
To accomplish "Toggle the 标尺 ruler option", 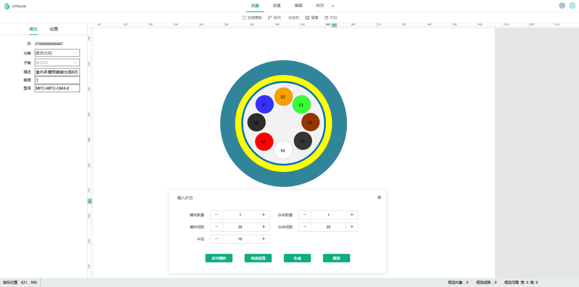I will pyautogui.click(x=275, y=18).
